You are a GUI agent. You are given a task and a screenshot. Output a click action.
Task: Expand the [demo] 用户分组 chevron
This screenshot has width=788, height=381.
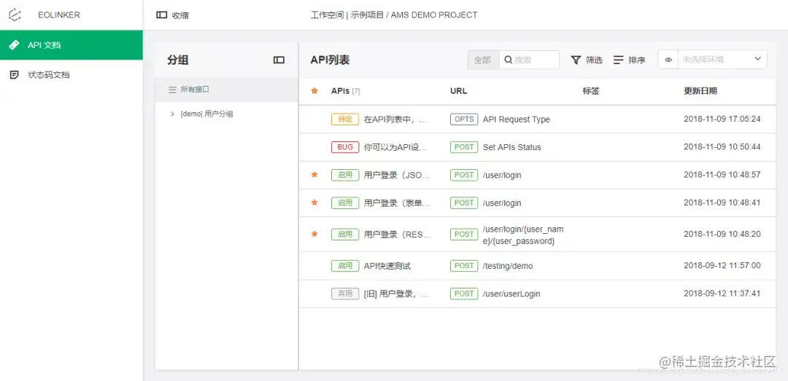(173, 114)
